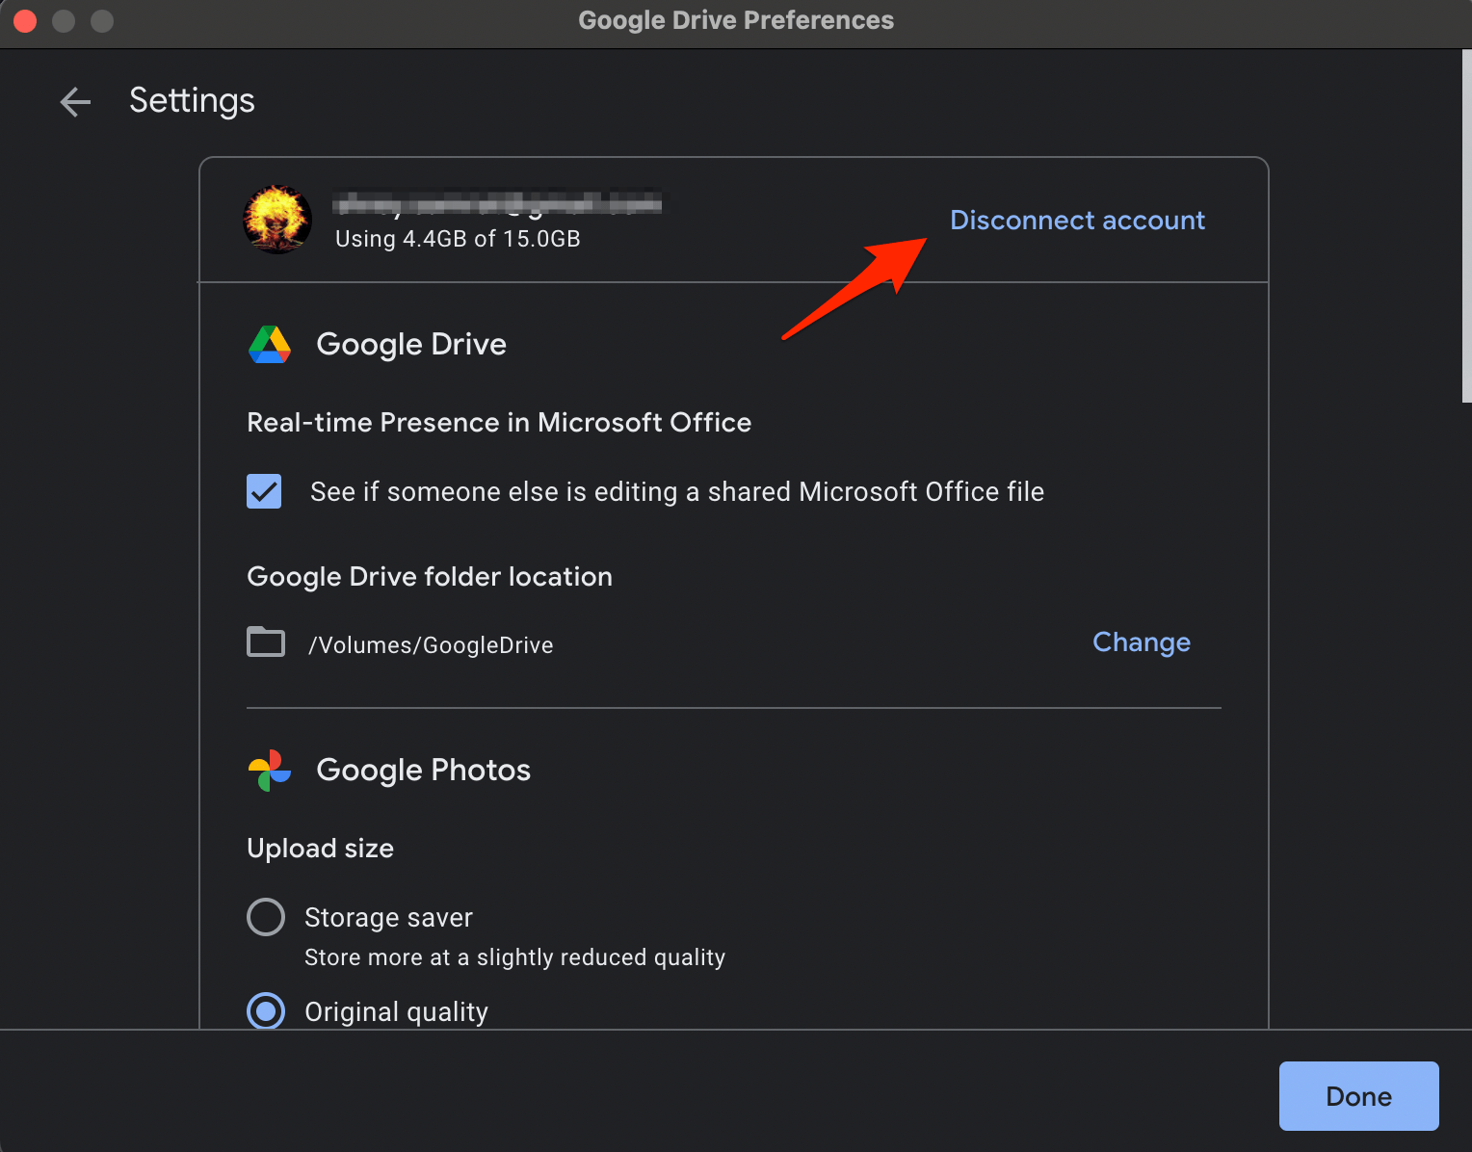
Task: Click the blurred account email address
Action: 497,204
